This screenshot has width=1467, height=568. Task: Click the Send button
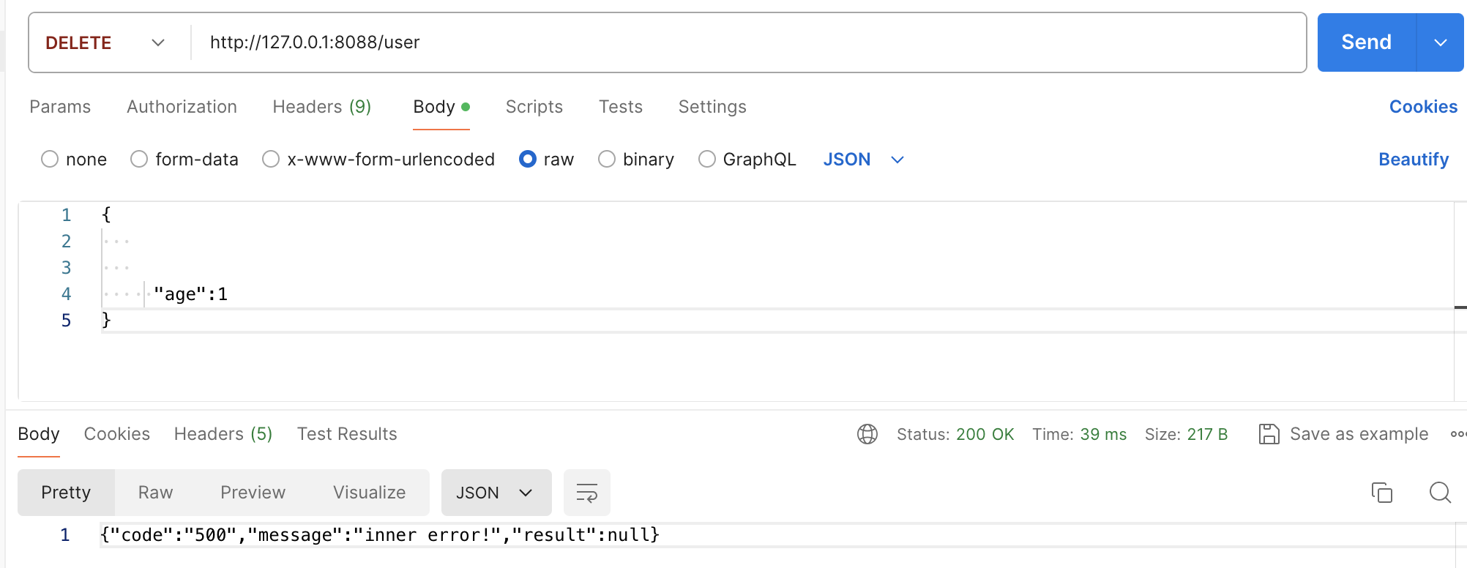point(1366,42)
